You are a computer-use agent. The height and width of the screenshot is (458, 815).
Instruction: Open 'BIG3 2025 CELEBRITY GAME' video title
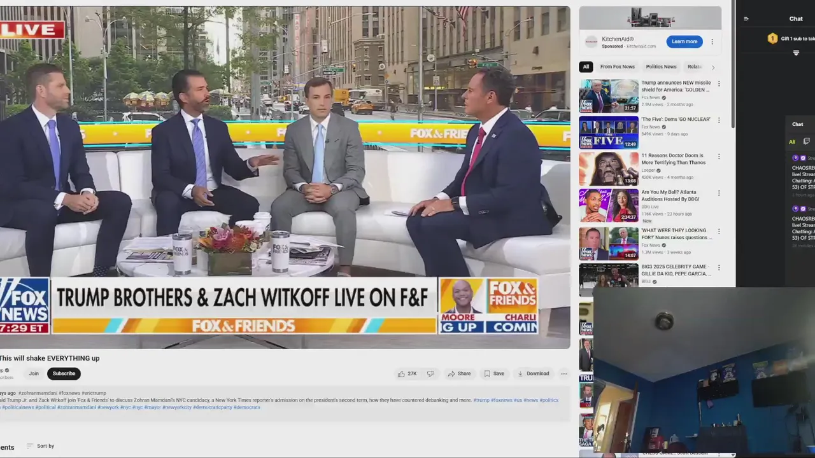coord(676,270)
